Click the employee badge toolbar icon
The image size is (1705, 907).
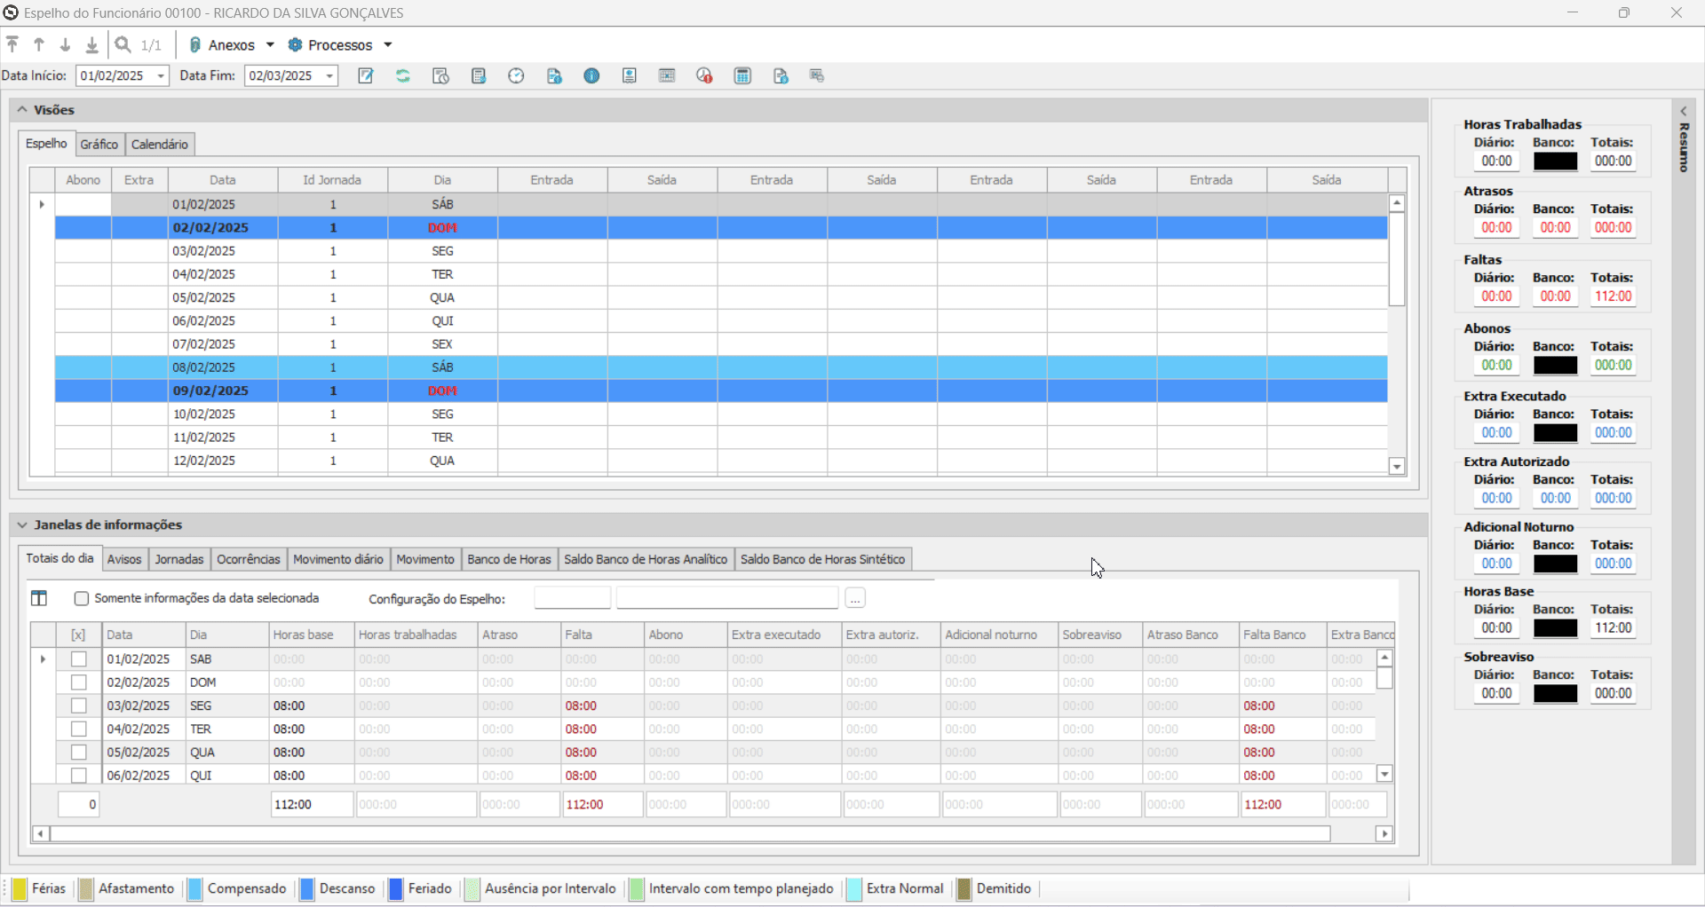click(630, 76)
